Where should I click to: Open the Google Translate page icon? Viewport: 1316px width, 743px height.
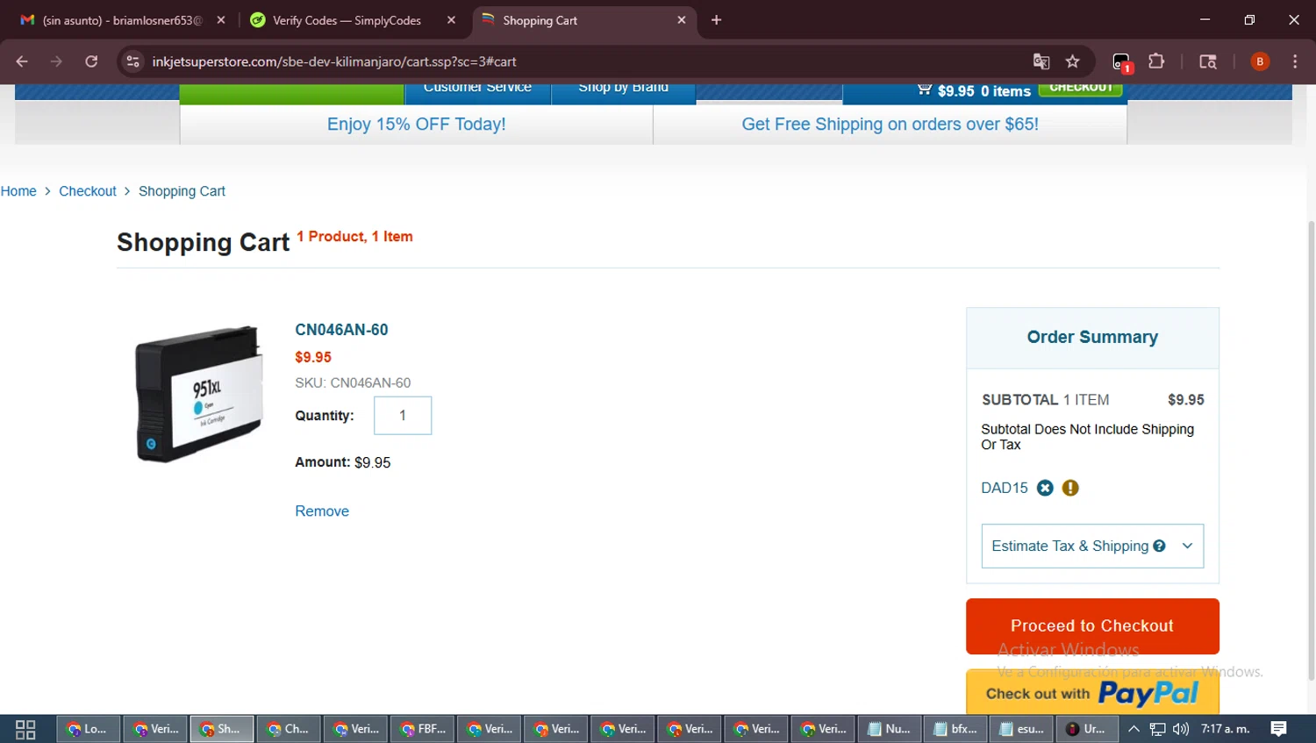pos(1041,61)
